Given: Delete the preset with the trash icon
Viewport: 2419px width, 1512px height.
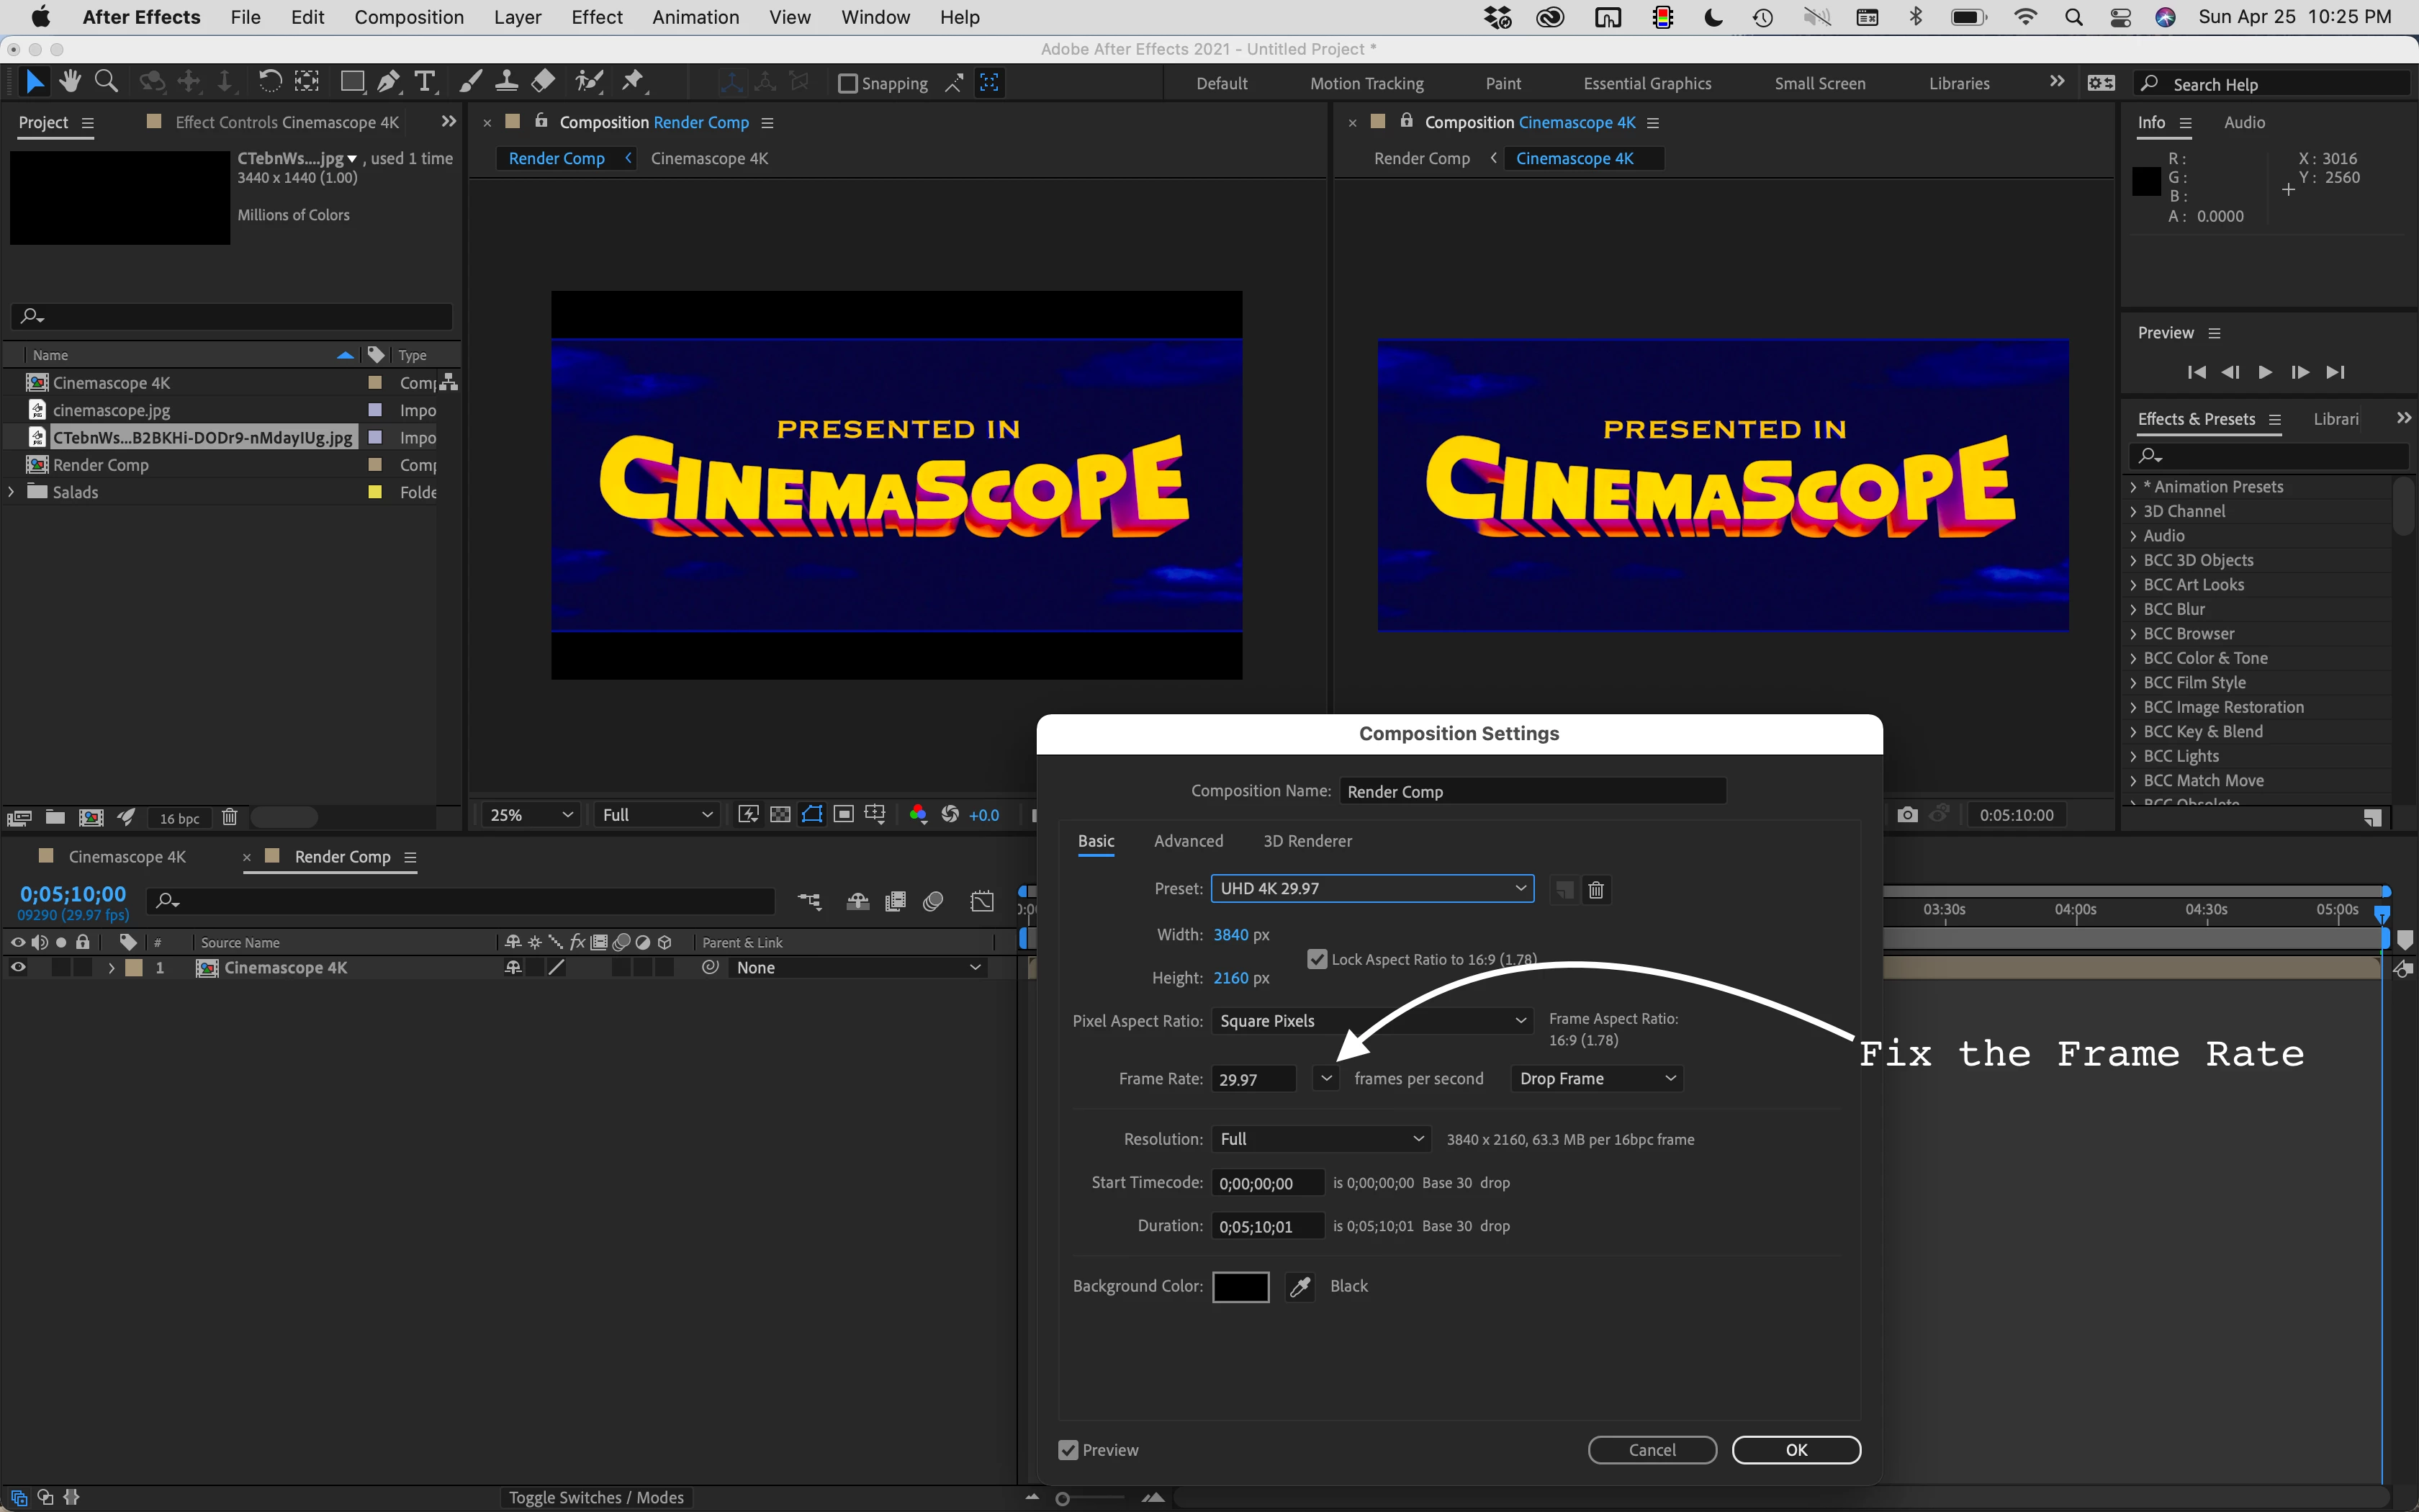Looking at the screenshot, I should pyautogui.click(x=1596, y=889).
